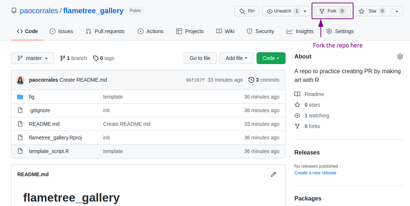Click 33 minutes ago on README.md row
The image size is (410, 206).
tap(262, 124)
